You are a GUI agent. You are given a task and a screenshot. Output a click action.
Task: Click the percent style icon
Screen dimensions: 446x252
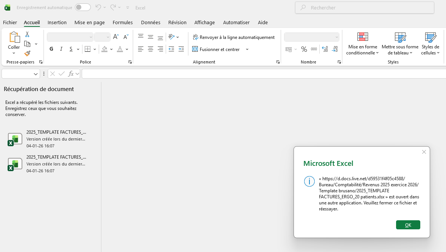304,49
